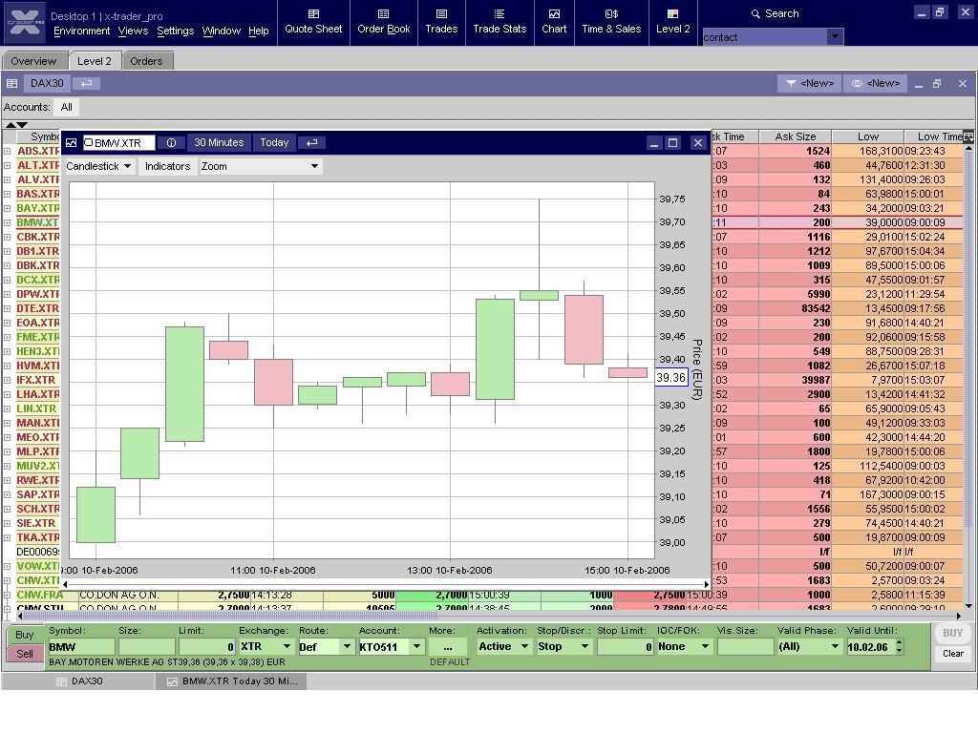Click the x-trader pro logo
The height and width of the screenshot is (733, 978).
point(25,23)
